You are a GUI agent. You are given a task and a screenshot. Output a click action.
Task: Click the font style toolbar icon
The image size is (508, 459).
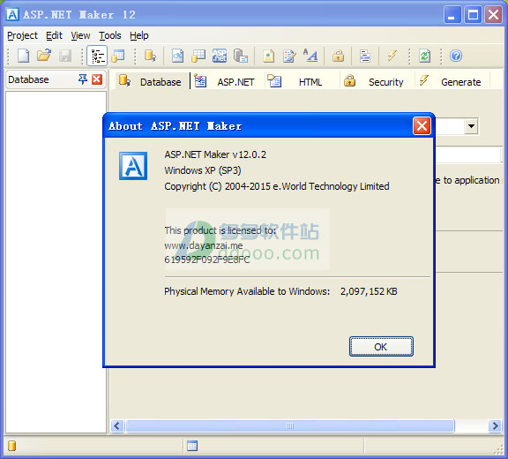coord(310,56)
